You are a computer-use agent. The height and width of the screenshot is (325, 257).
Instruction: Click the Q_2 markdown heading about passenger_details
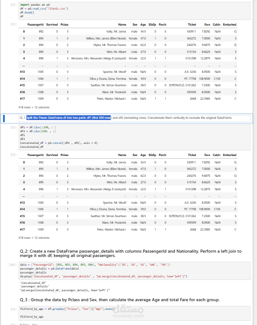[131, 253]
